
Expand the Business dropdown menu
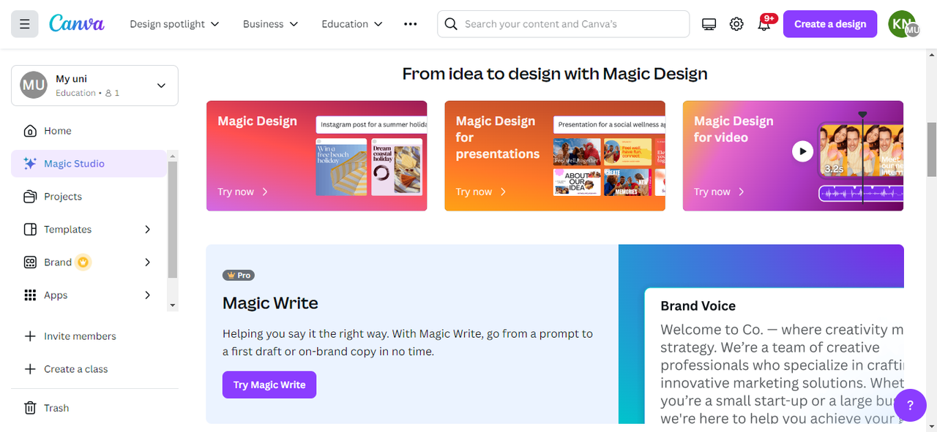point(270,24)
